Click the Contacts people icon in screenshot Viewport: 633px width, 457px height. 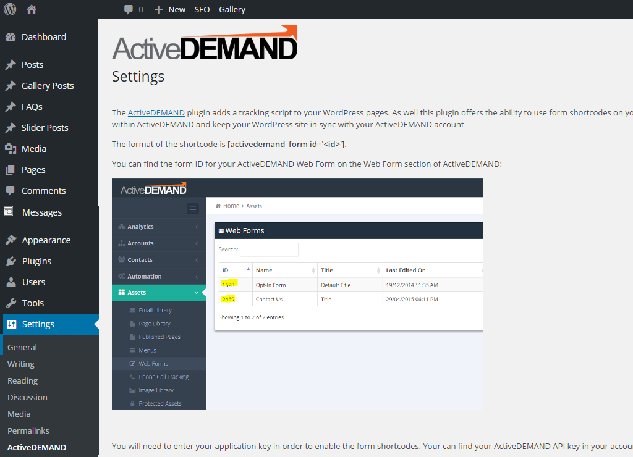(122, 260)
